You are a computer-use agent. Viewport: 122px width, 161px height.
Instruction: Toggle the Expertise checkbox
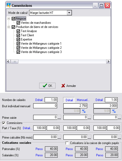pos(18,39)
